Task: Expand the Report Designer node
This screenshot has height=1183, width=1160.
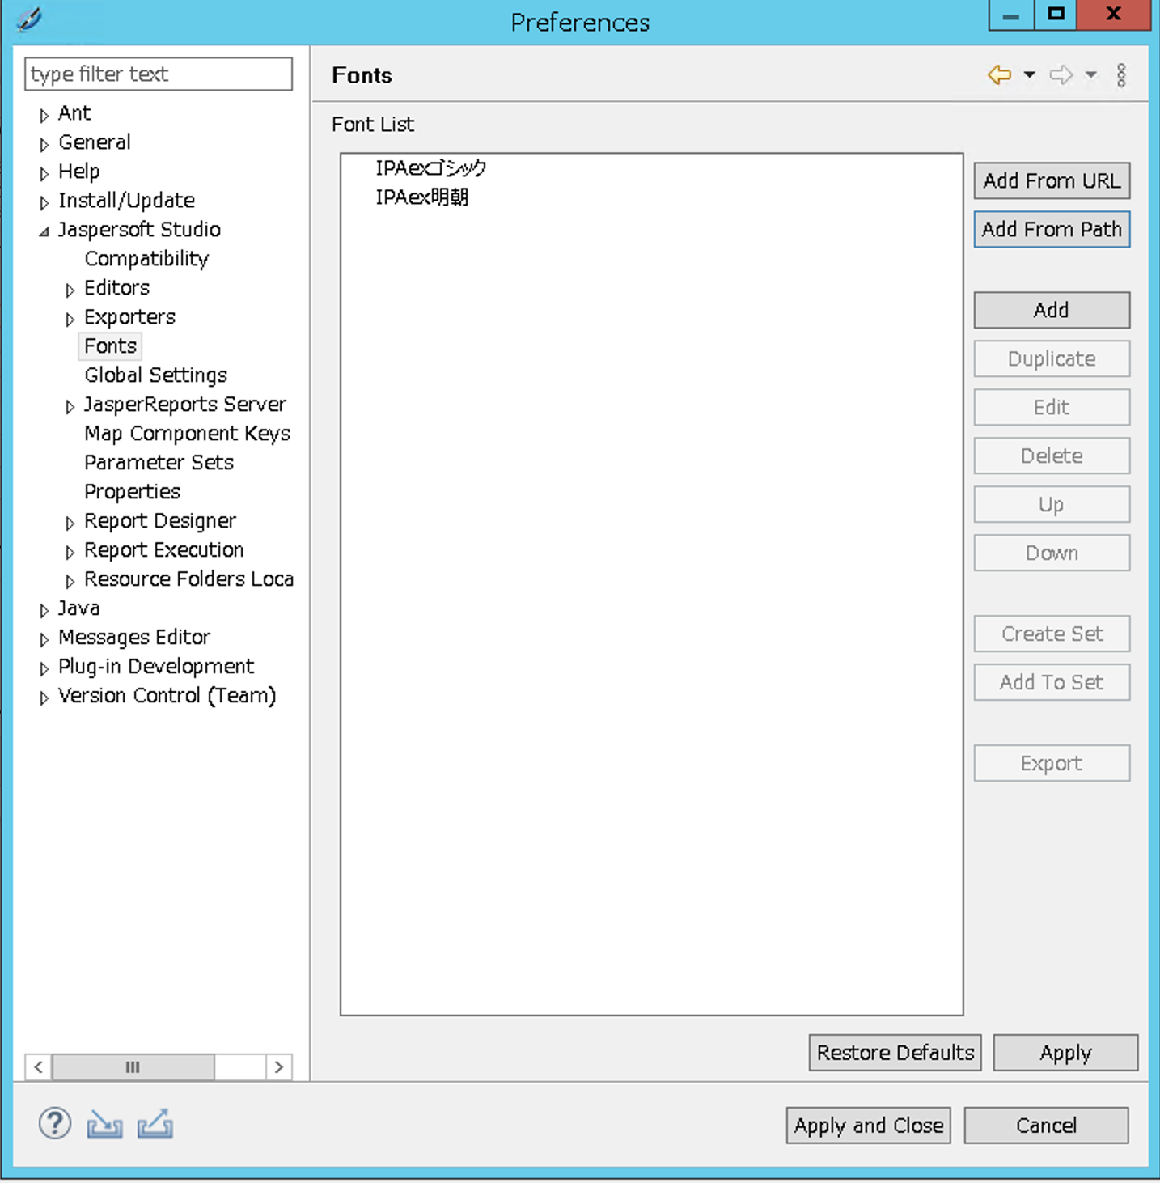Action: [x=70, y=523]
